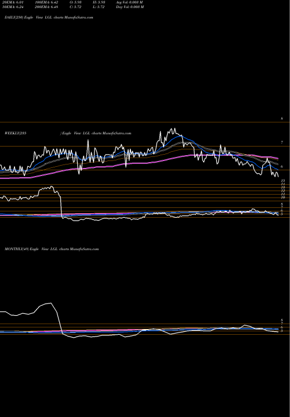Click the MONTHLY Eagle View LGL chart title

click(x=52, y=249)
